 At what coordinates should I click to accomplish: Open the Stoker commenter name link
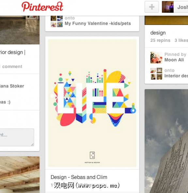coord(12,86)
